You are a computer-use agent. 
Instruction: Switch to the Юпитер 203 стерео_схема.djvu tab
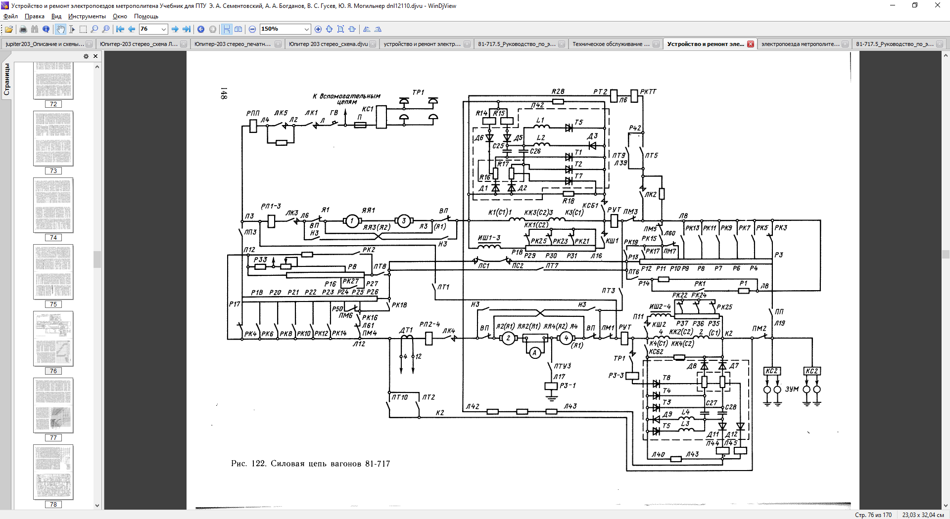329,44
